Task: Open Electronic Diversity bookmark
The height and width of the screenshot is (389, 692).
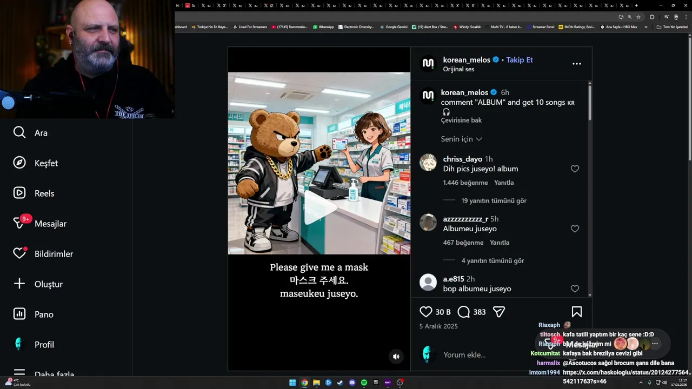Action: 356,27
